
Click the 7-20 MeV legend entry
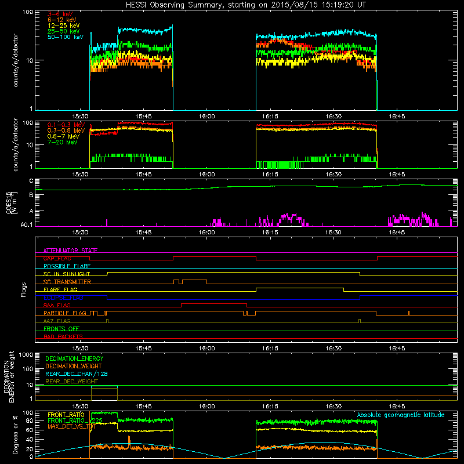63,142
